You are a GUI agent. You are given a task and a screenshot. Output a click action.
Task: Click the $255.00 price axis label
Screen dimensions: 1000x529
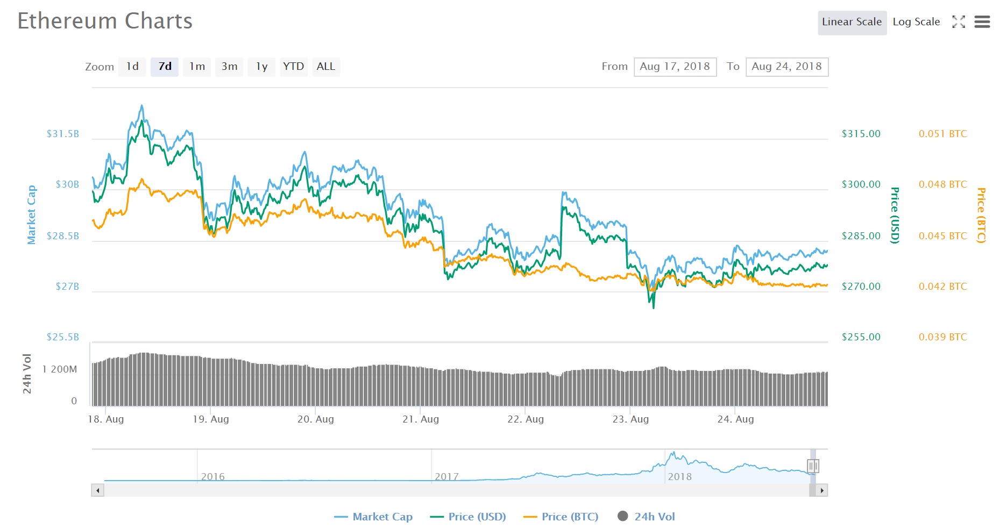click(x=861, y=337)
